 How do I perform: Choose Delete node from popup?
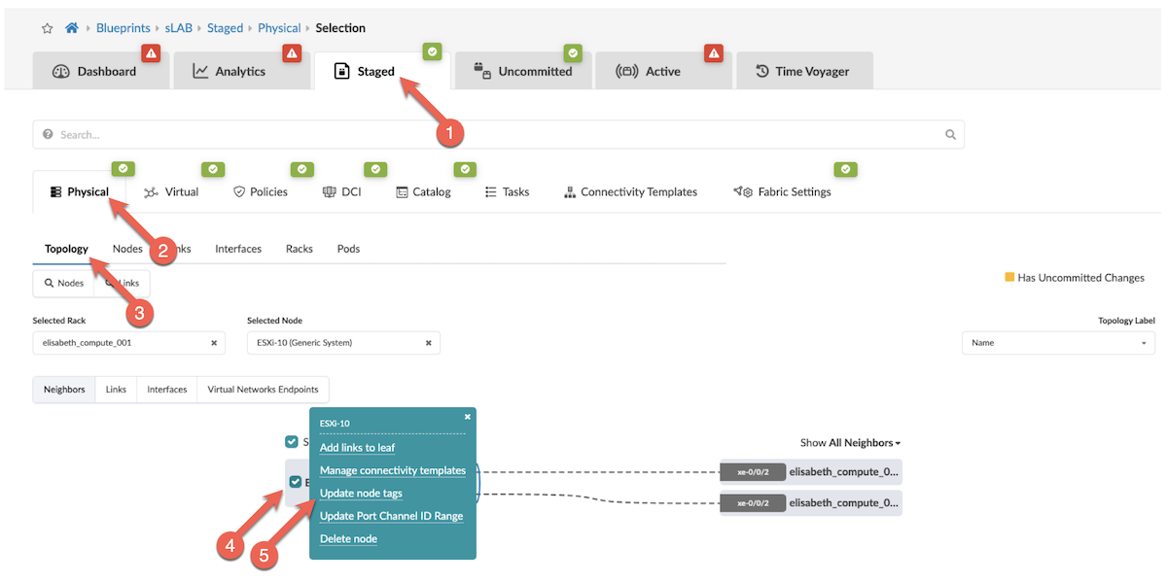pyautogui.click(x=348, y=539)
